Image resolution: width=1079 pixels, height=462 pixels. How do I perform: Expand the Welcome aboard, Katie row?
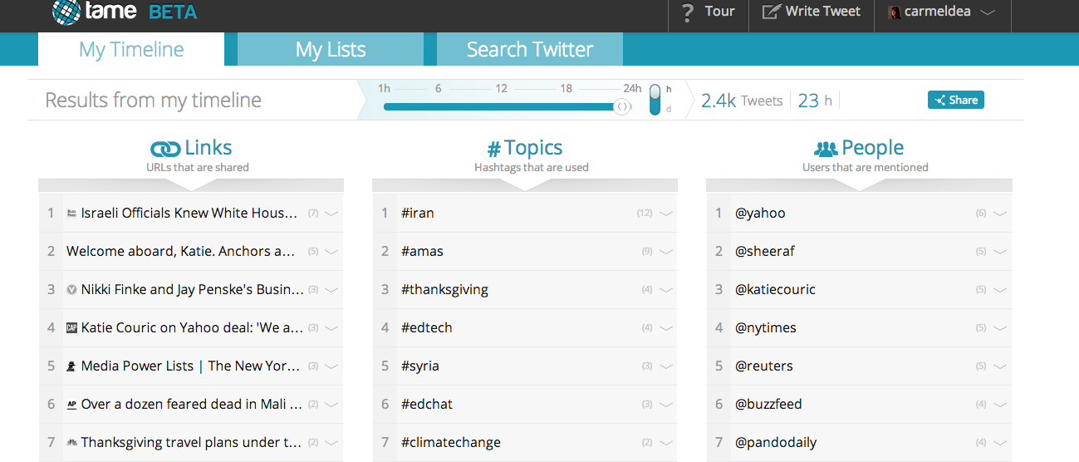point(331,252)
